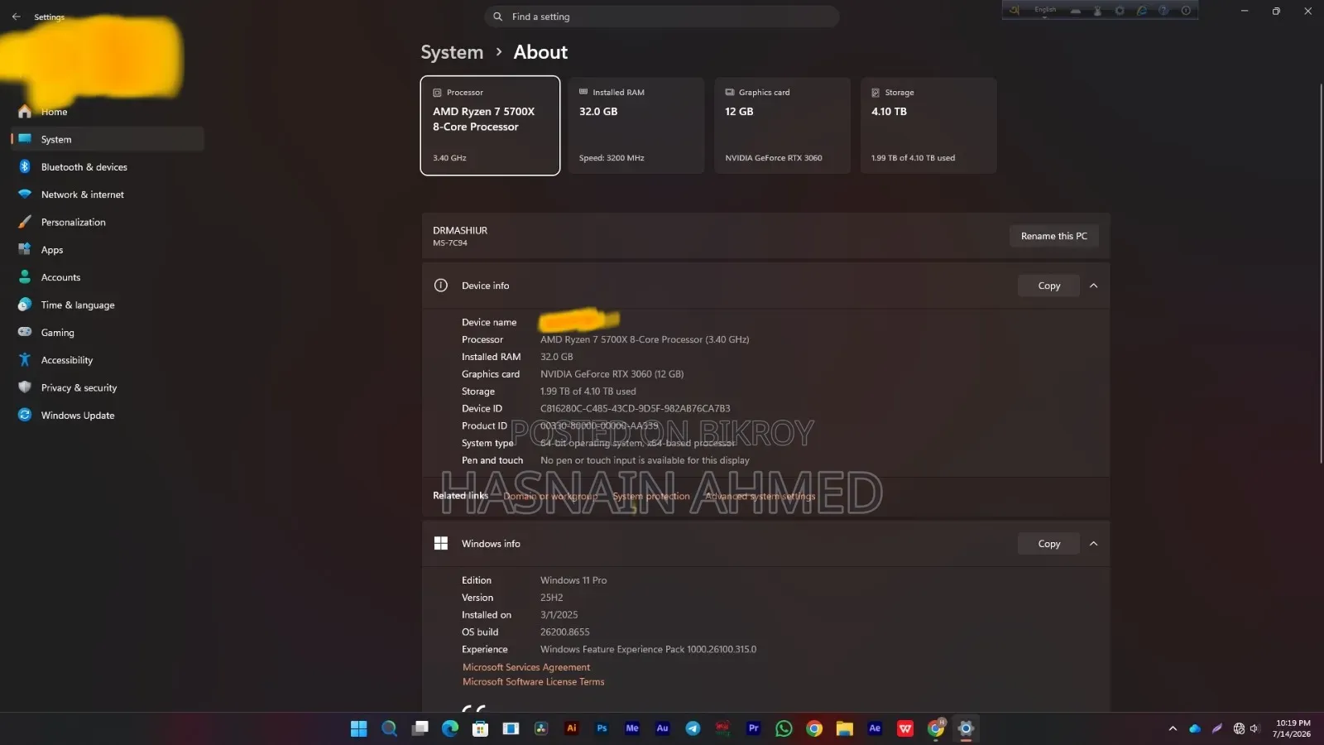Select System in the sidebar
This screenshot has height=745, width=1324.
tap(108, 139)
